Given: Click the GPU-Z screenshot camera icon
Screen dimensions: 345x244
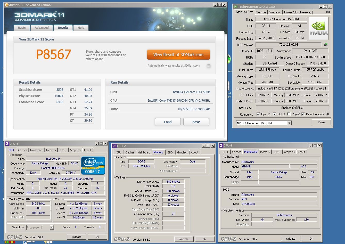Looking at the screenshot, I should [327, 12].
